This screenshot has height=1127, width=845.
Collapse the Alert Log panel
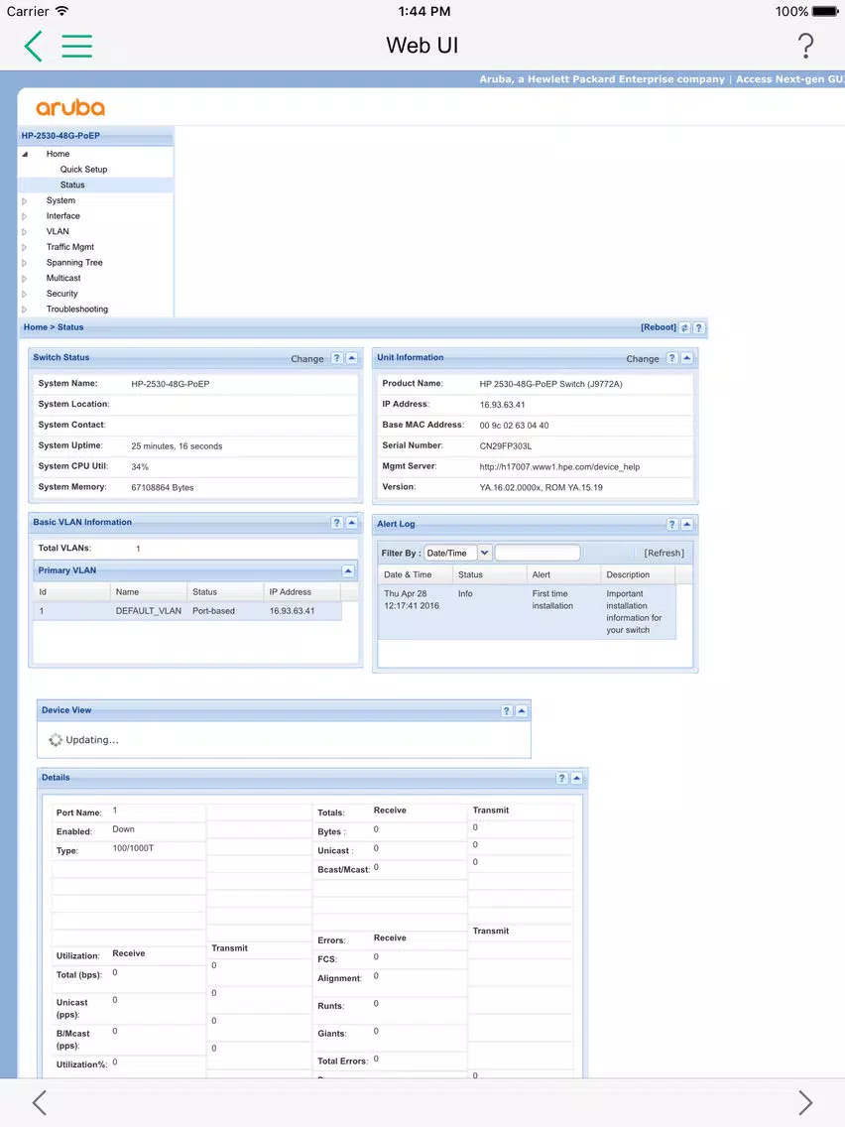[687, 524]
